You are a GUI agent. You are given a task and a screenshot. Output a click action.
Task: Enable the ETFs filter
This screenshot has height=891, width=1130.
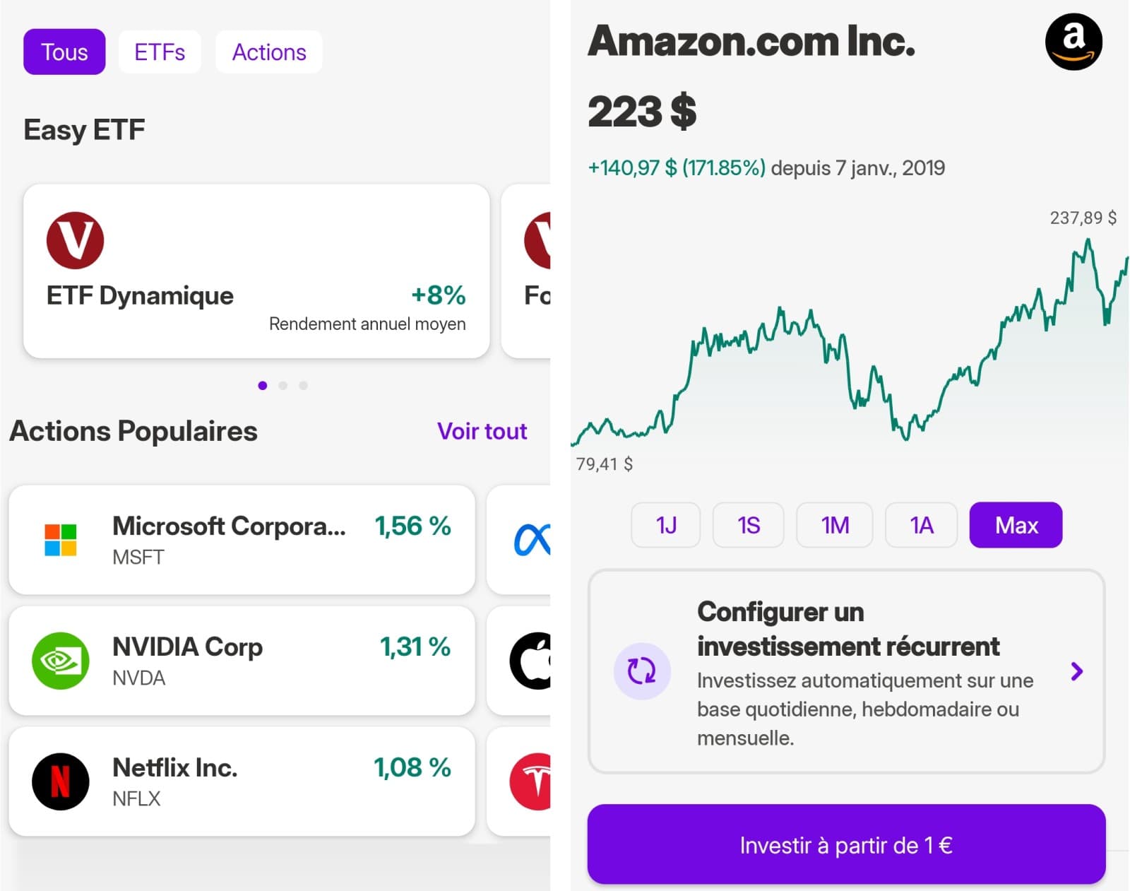tap(160, 51)
